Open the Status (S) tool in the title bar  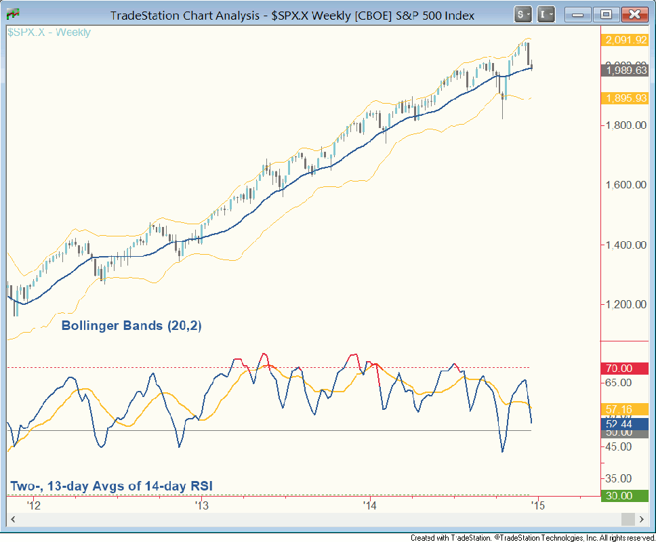[520, 14]
